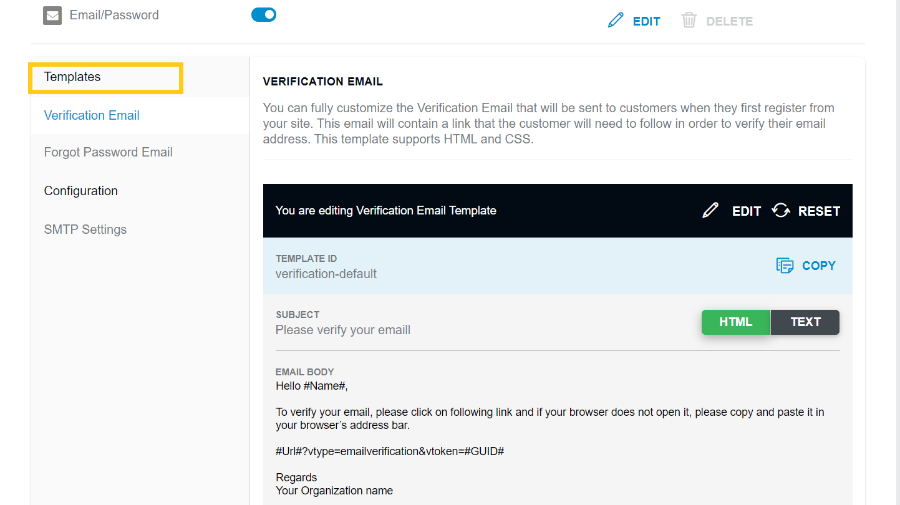
Task: Open the Configuration section
Action: click(80, 190)
